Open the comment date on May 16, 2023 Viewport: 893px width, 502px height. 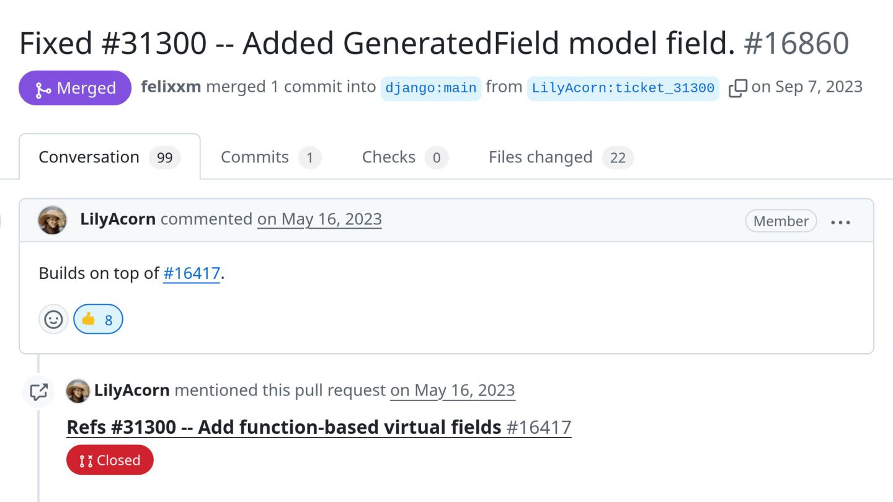point(319,219)
